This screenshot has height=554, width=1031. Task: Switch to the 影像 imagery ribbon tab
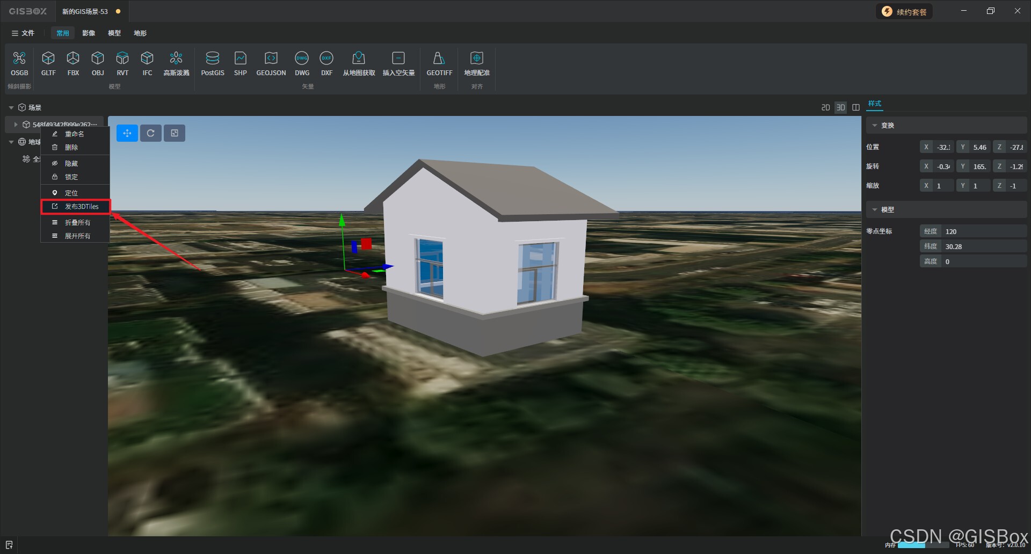pos(89,33)
